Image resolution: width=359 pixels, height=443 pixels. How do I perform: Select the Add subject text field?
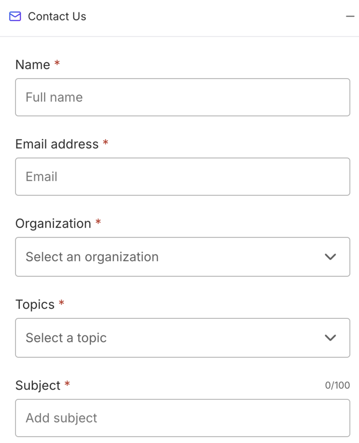coord(182,418)
